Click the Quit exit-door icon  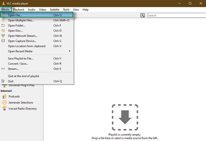3,81
